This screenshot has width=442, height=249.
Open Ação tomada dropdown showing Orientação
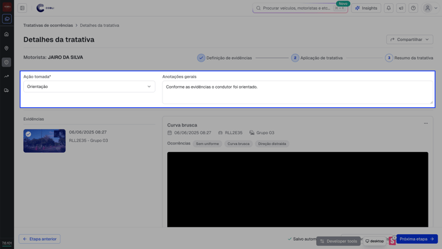[89, 87]
